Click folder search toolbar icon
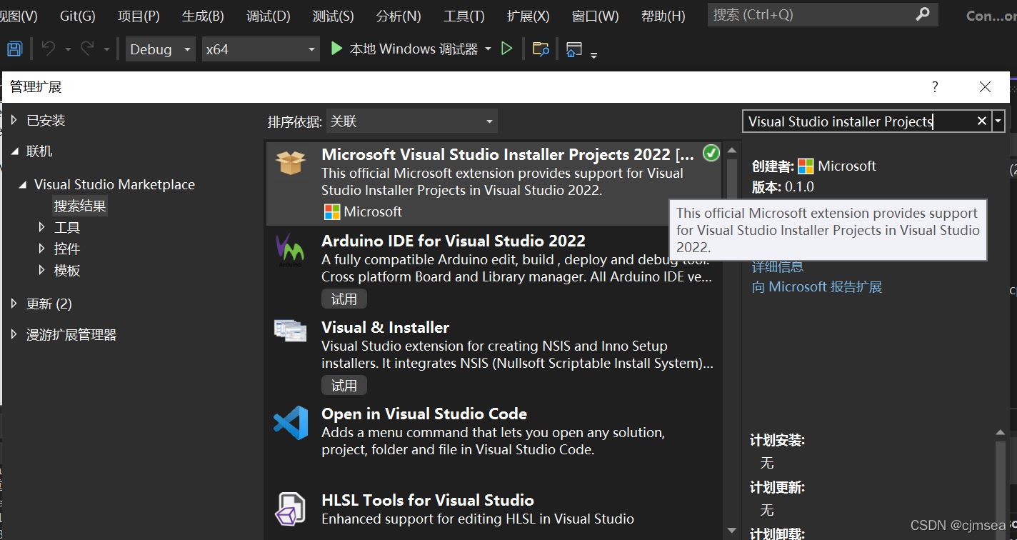Image resolution: width=1017 pixels, height=540 pixels. point(541,49)
